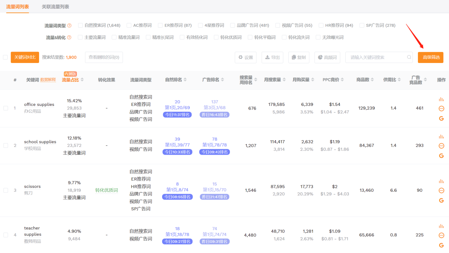
Task: Open the more options icon for school supplies
Action: click(x=441, y=146)
